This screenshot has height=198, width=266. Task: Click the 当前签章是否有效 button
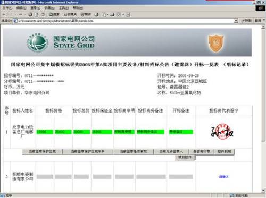[134, 152]
